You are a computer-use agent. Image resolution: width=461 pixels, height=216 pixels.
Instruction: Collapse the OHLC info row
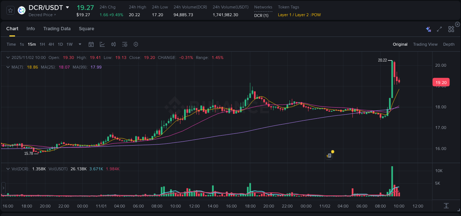pyautogui.click(x=8, y=58)
